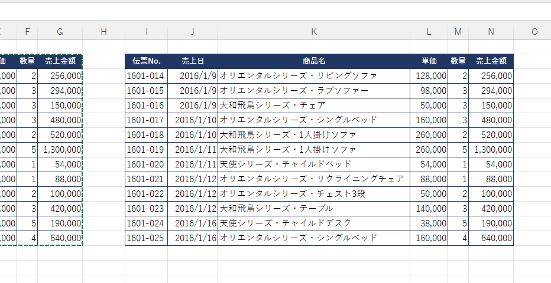This screenshot has width=551, height=283.
Task: Click 1,300,000 in column G
Action: pyautogui.click(x=60, y=150)
